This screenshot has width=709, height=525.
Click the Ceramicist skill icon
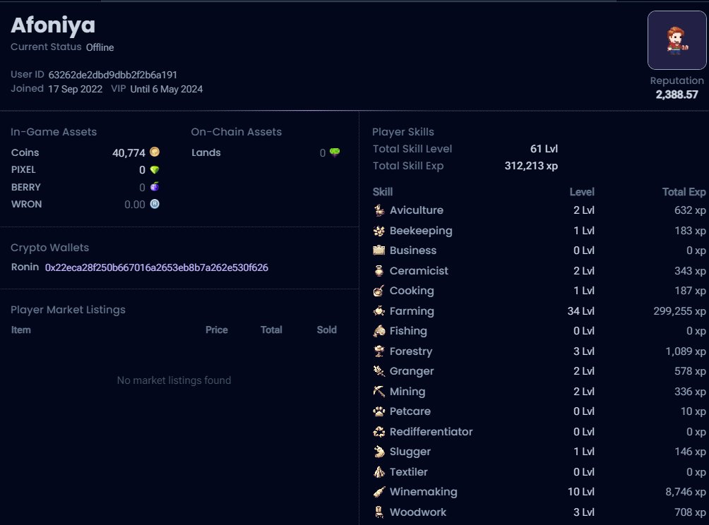coord(379,271)
